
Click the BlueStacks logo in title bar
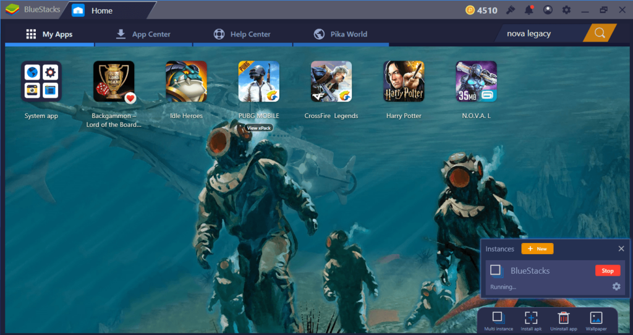click(x=12, y=10)
